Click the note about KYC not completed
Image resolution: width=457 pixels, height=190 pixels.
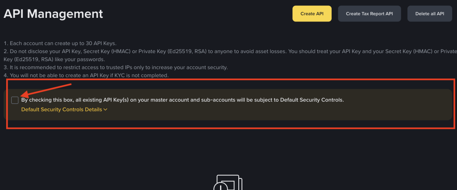point(86,75)
